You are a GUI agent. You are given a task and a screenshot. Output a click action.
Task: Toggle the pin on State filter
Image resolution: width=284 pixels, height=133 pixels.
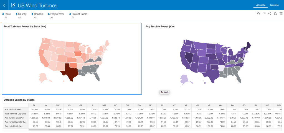coord(3,14)
